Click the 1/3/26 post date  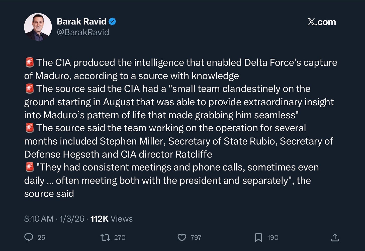point(72,219)
